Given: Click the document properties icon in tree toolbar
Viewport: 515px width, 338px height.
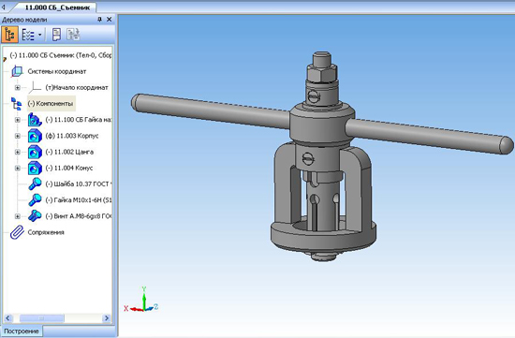Looking at the screenshot, I should [57, 35].
